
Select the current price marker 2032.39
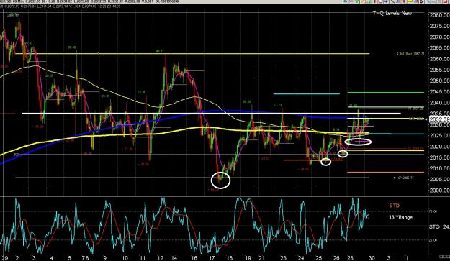[439, 120]
